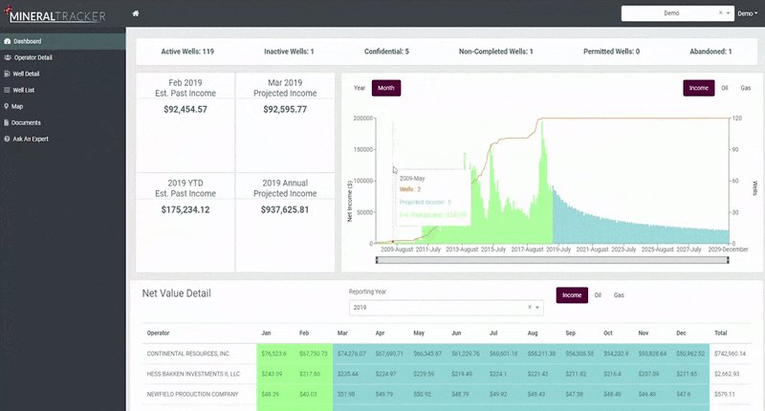Click HESS BAKKEN INVESTMENTS II, LLC row
Viewport: 765px width, 411px height.
[x=193, y=375]
